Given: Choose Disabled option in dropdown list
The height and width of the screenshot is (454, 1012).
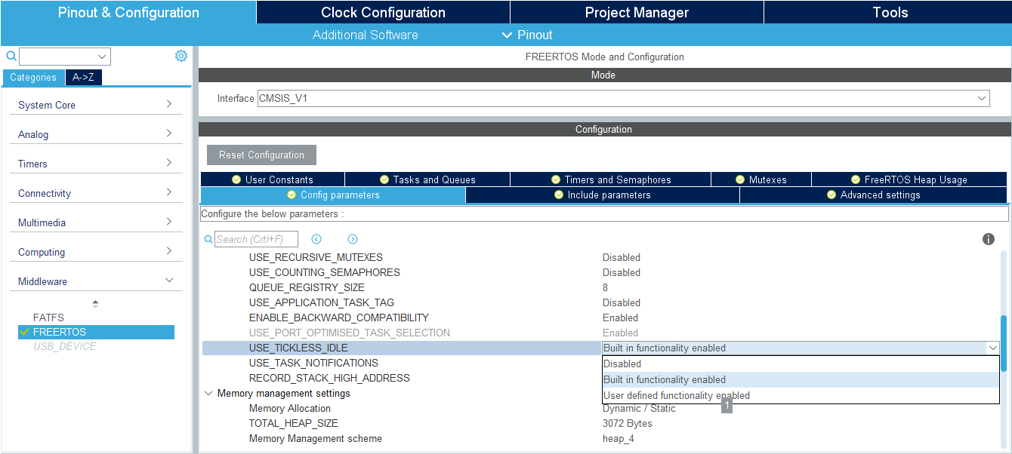Looking at the screenshot, I should tap(801, 364).
